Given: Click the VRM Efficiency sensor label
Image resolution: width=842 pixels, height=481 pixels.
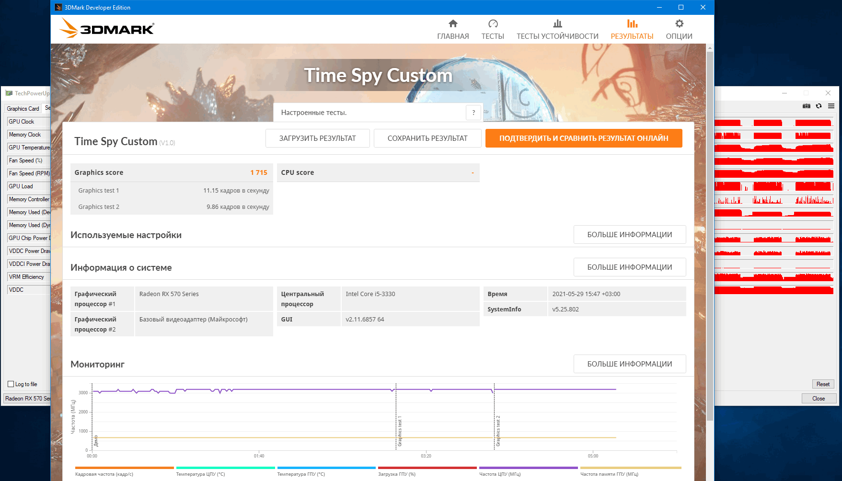Looking at the screenshot, I should click(x=29, y=277).
